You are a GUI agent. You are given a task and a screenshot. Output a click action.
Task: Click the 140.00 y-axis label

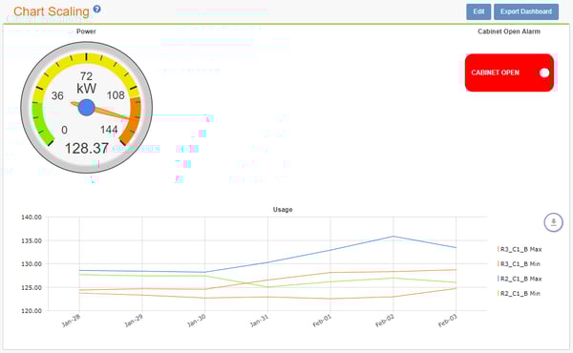pyautogui.click(x=32, y=218)
